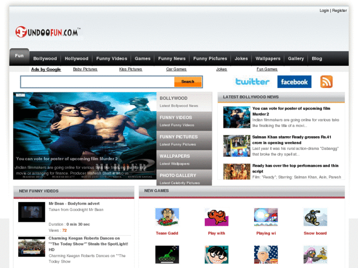This screenshot has height=268, width=358.
Task: Select the Wallpapers slider panel tab
Action: click(x=184, y=160)
